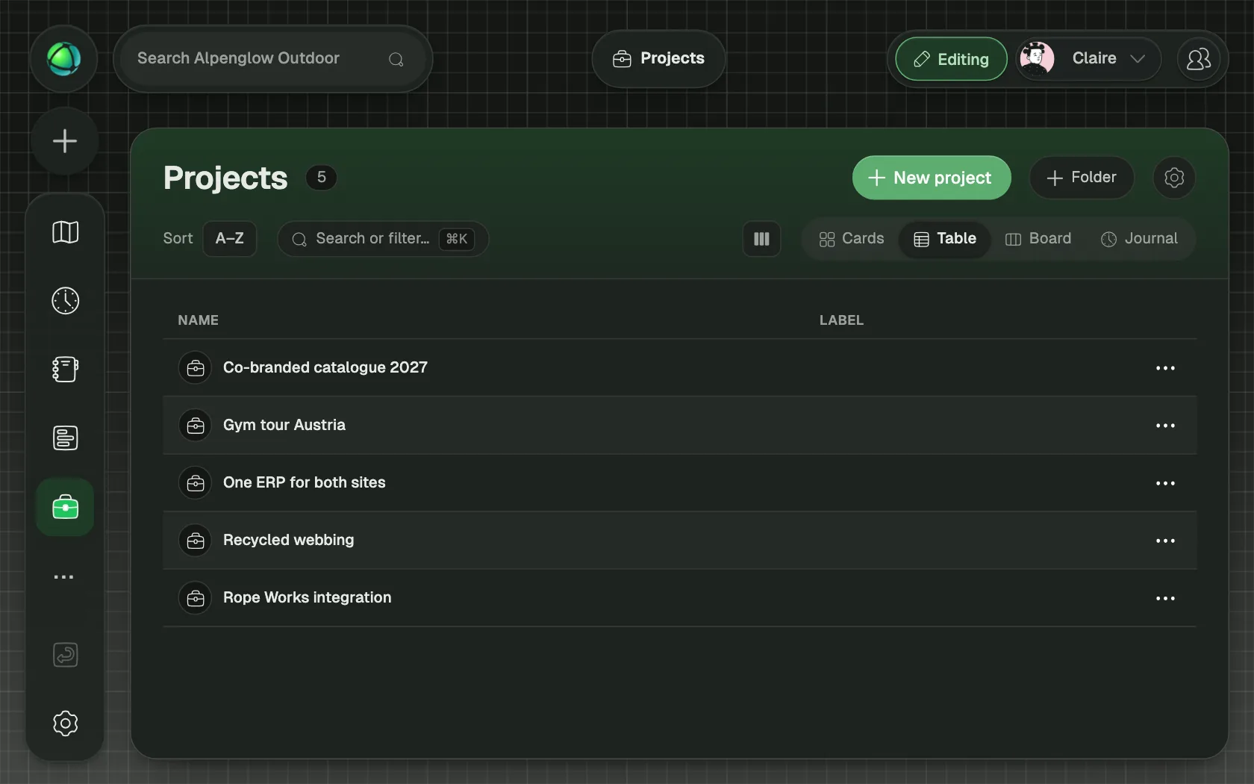The image size is (1254, 784).
Task: Open the map sidebar icon
Action: 65,232
